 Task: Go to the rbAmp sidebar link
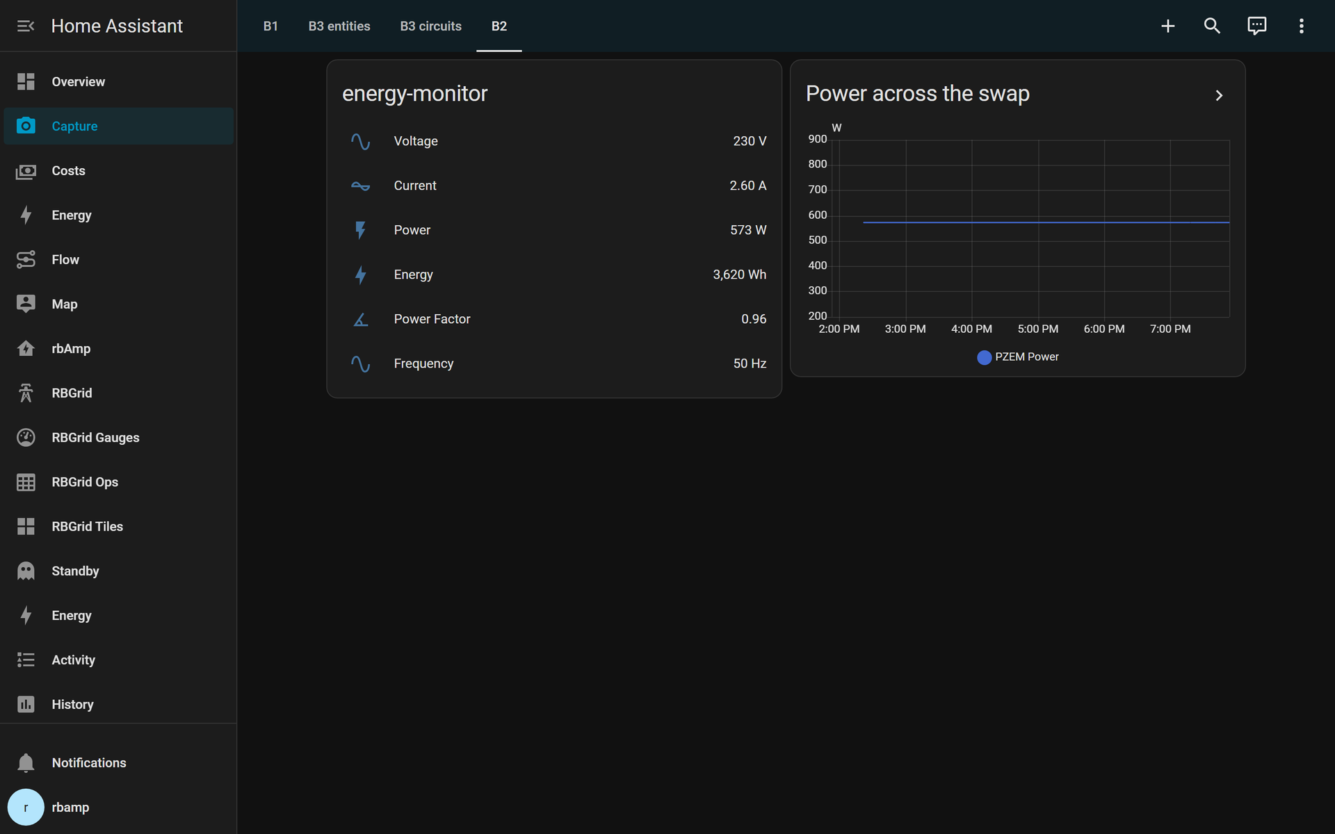pyautogui.click(x=118, y=348)
